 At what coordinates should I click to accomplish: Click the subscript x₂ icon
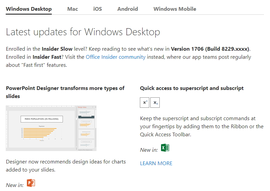point(155,103)
